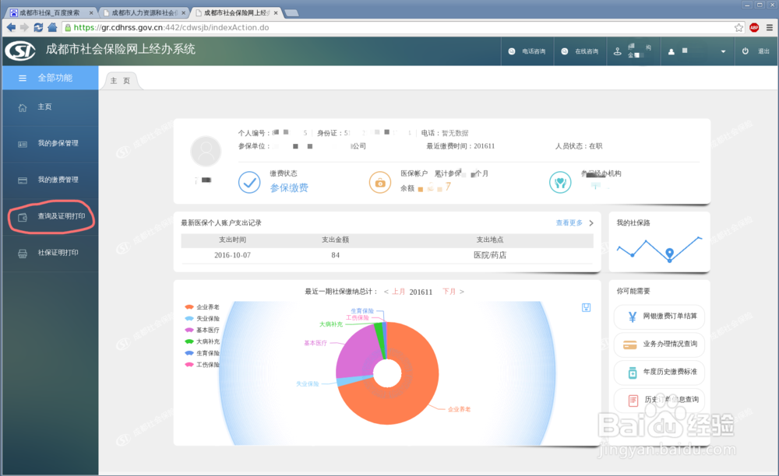
Task: Switch to the 主页 page tab
Action: coord(121,79)
